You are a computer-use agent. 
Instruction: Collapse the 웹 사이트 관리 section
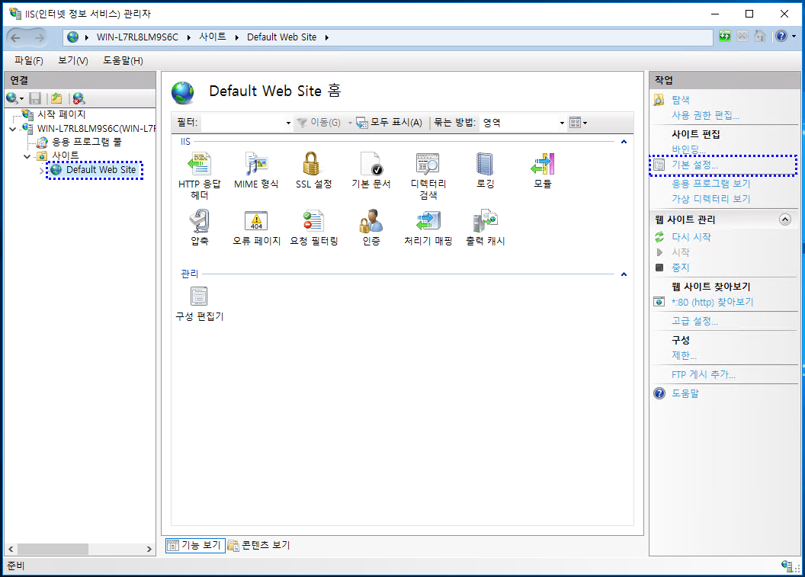click(x=784, y=220)
